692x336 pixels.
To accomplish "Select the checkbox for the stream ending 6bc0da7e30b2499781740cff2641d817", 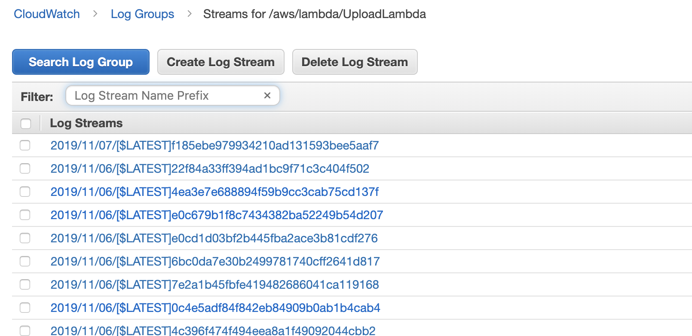I will click(25, 261).
